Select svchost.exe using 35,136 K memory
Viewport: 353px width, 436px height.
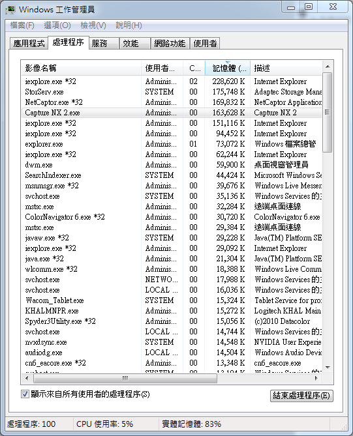[x=172, y=196]
